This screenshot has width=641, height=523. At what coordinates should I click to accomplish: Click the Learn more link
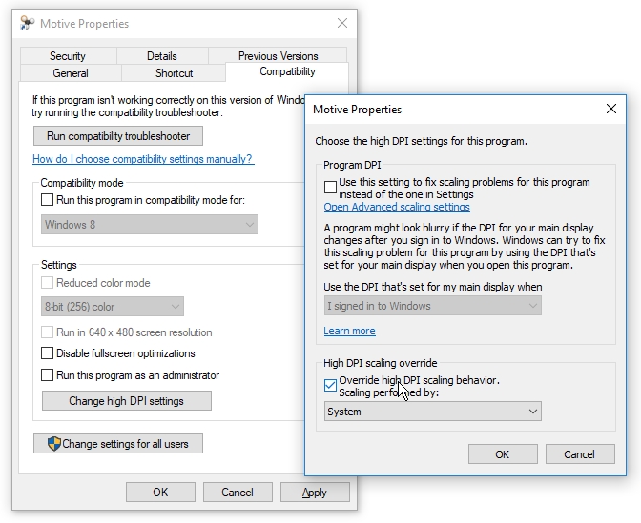coord(349,331)
